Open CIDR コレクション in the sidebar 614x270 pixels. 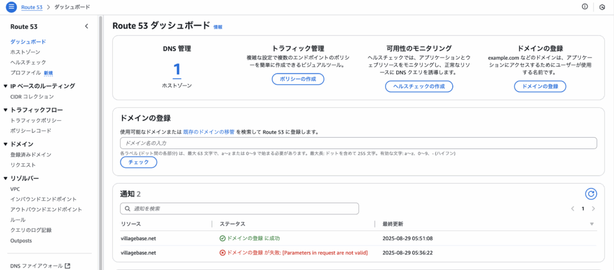point(32,96)
